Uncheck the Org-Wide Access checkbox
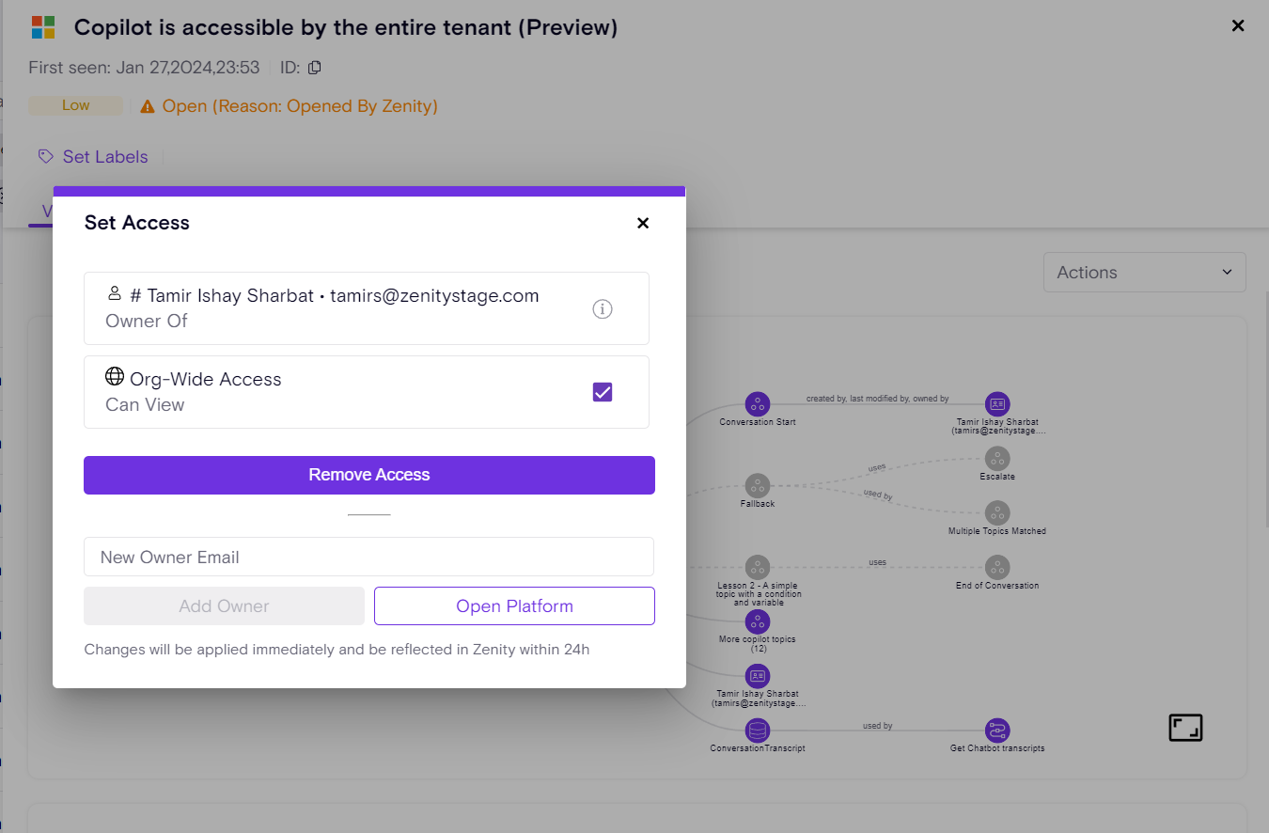 click(603, 392)
